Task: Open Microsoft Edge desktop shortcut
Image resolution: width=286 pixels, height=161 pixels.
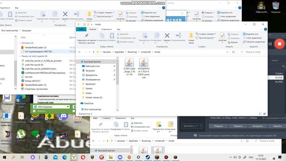Action: pos(21,102)
